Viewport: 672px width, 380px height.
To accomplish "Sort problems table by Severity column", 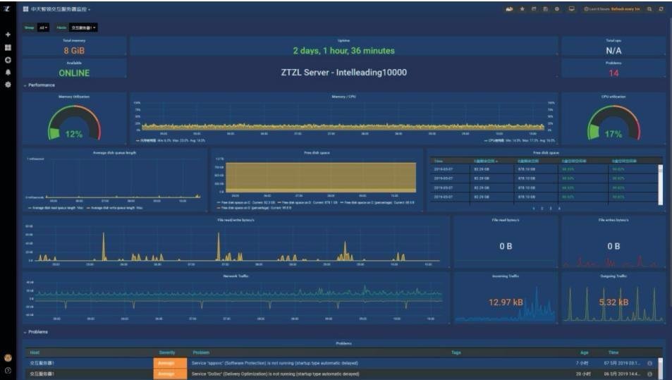I will [166, 353].
